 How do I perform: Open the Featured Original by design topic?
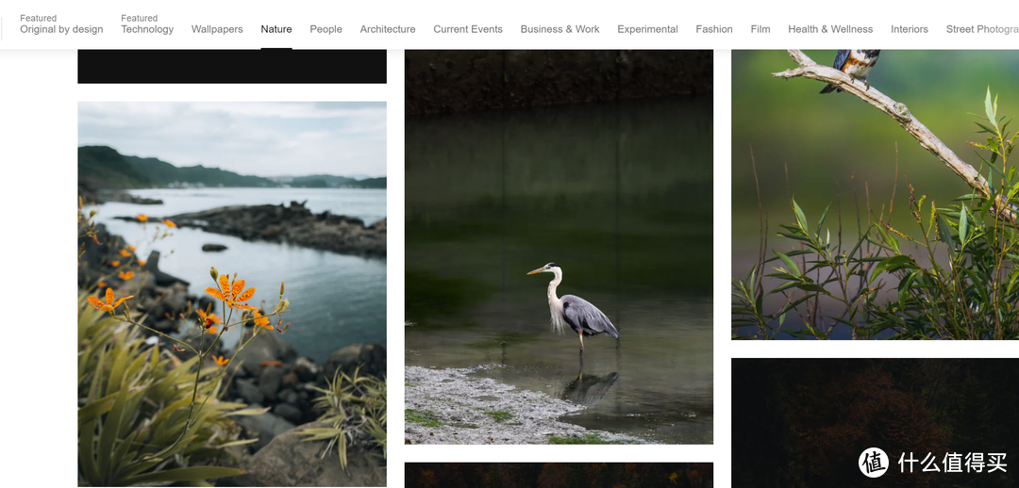pos(61,24)
